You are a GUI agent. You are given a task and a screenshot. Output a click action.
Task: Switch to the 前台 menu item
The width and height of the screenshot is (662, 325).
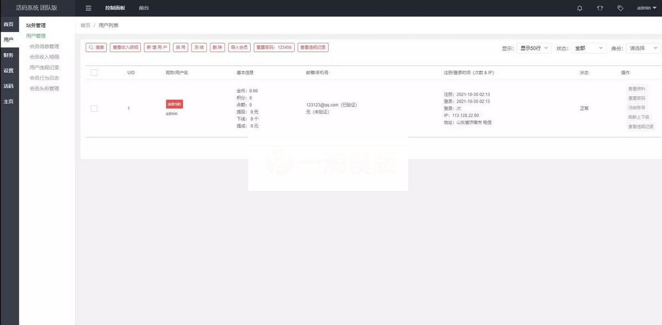click(144, 8)
